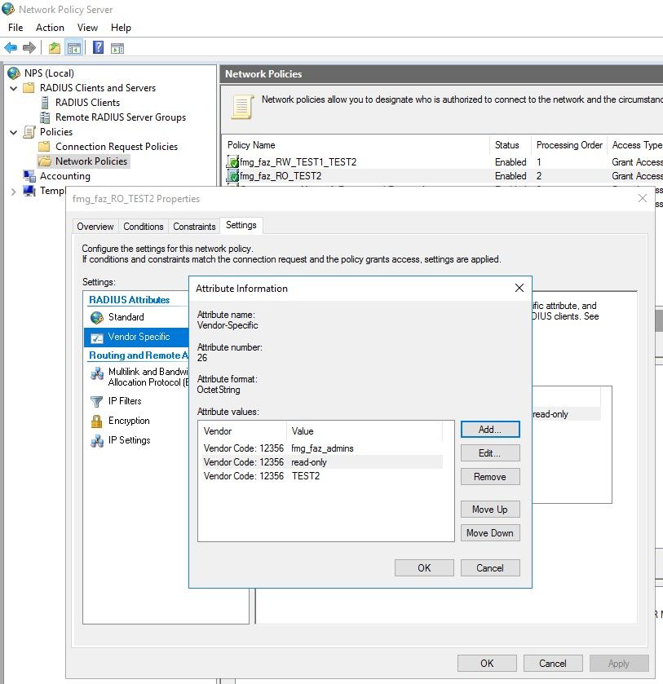Select the Standard globe icon in settings
Viewport: 663px width, 684px height.
pyautogui.click(x=97, y=317)
